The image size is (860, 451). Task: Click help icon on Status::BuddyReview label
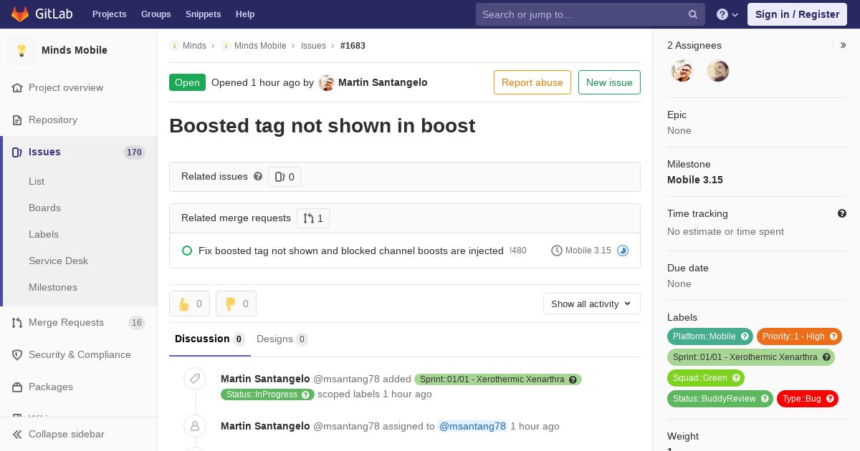pyautogui.click(x=765, y=399)
